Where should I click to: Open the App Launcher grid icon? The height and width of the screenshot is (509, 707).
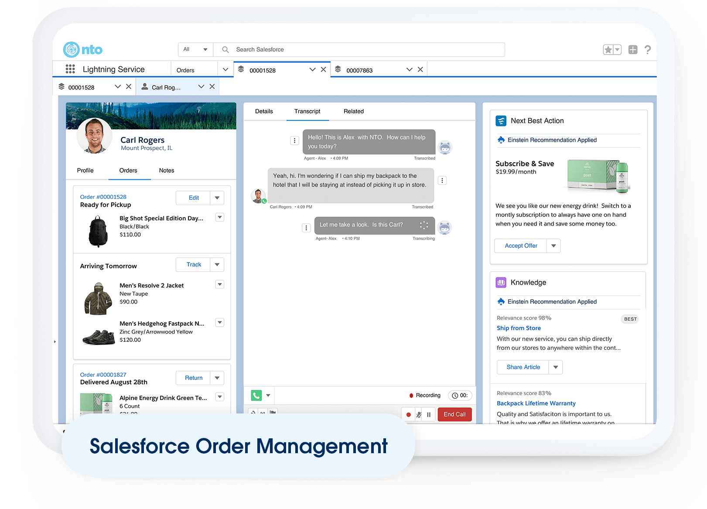[70, 69]
